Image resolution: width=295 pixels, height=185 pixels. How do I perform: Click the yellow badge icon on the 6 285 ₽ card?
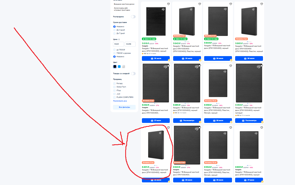pyautogui.click(x=200, y=122)
